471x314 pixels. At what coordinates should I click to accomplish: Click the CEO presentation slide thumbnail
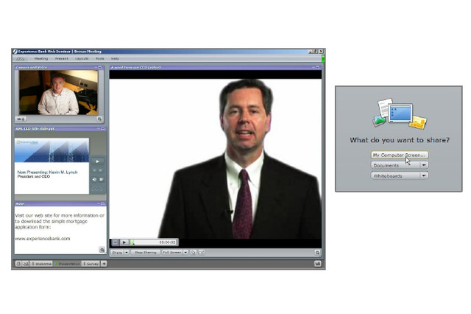[x=52, y=165]
